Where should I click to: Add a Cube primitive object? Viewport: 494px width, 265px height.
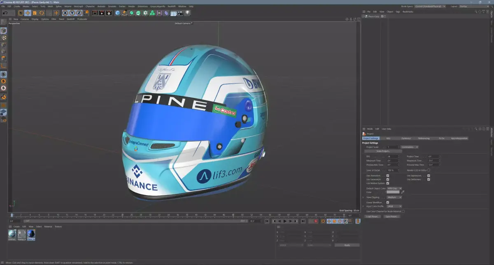pos(117,13)
